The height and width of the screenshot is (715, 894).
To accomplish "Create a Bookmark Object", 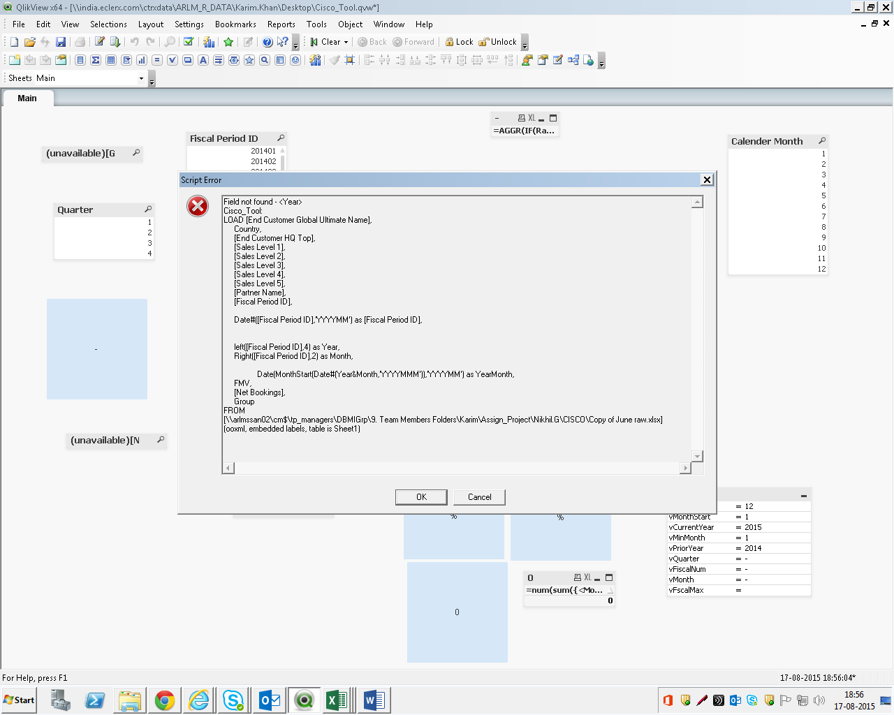I will pos(249,60).
